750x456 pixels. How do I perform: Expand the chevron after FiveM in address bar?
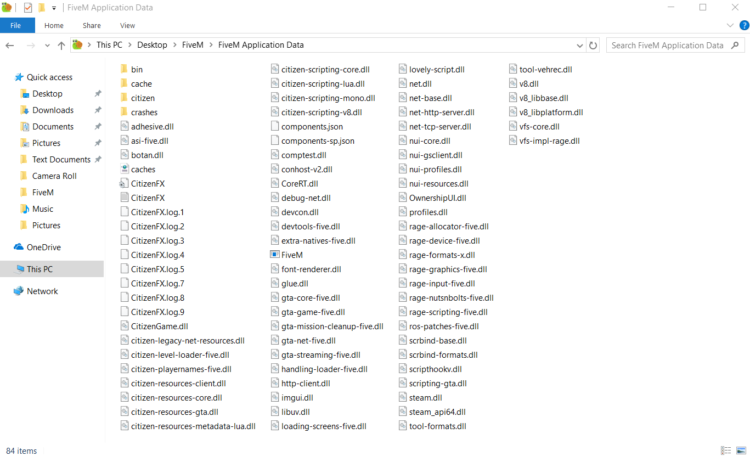tap(211, 45)
